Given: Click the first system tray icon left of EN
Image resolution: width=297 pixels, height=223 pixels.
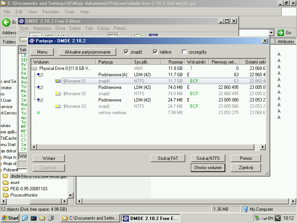Looking at the screenshot, I should [x=257, y=218].
